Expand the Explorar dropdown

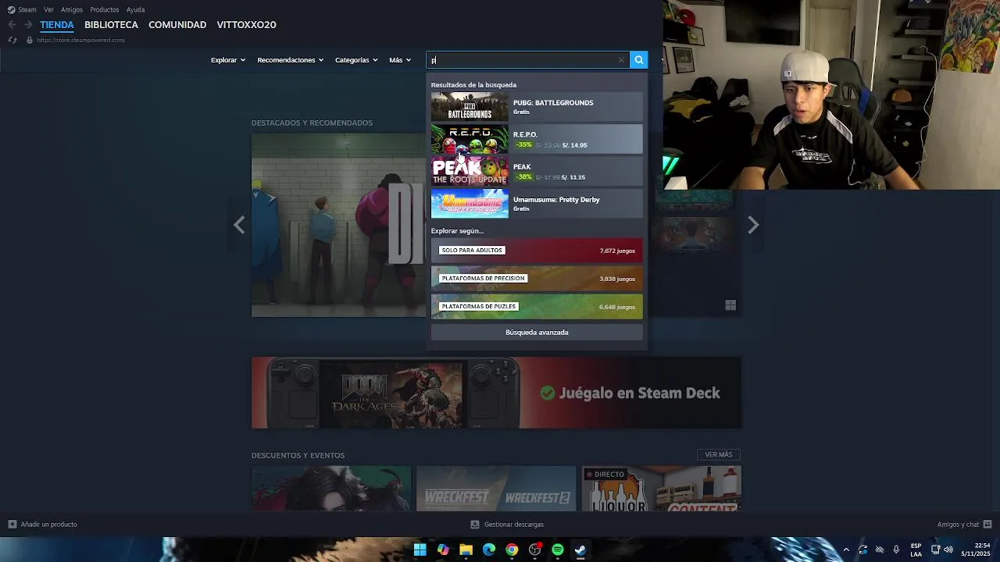pyautogui.click(x=227, y=60)
